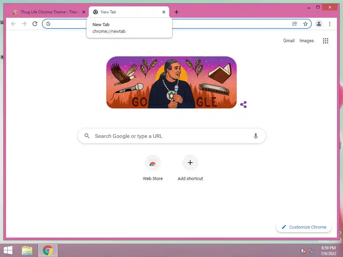This screenshot has height=257, width=343.
Task: Click the Google doodle image
Action: pyautogui.click(x=171, y=82)
